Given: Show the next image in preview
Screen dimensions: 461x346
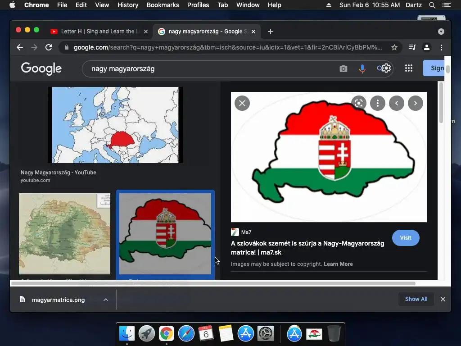Looking at the screenshot, I should tap(416, 103).
